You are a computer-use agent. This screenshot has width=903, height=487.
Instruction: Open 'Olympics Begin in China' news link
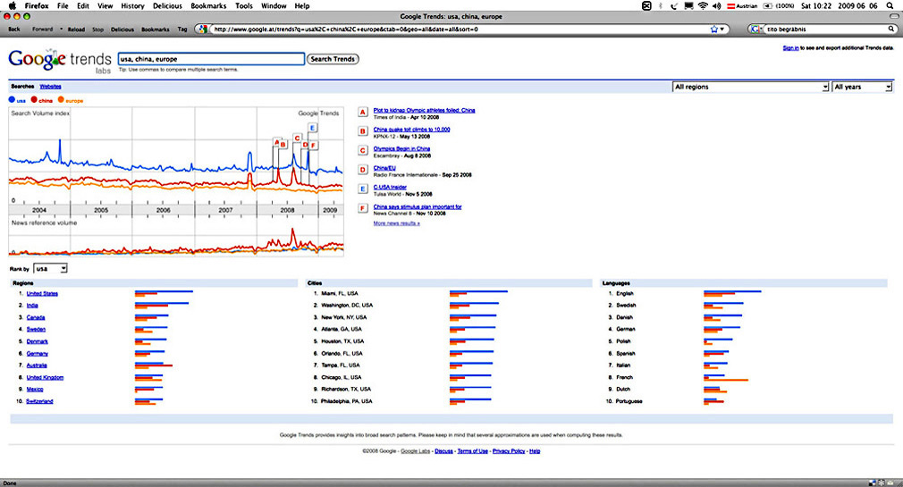pyautogui.click(x=401, y=148)
